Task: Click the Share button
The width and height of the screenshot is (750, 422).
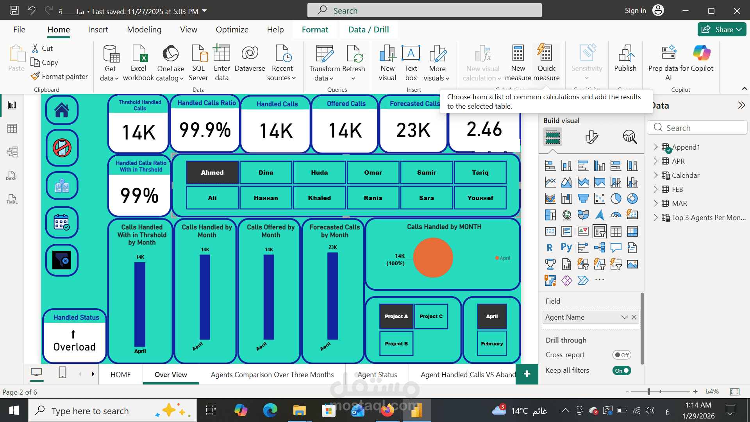Action: tap(721, 29)
